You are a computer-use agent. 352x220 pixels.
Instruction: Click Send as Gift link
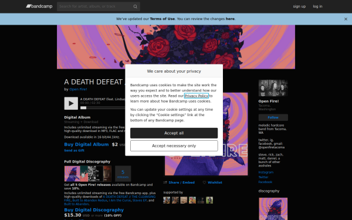click(75, 150)
